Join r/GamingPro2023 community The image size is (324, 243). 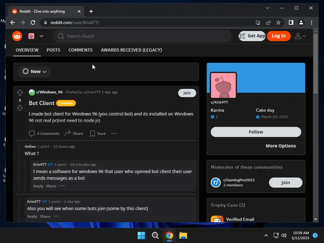tap(285, 183)
